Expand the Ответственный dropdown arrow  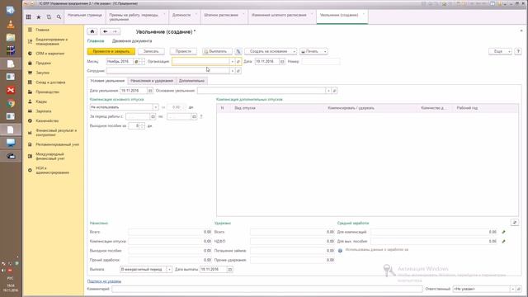[513, 289]
